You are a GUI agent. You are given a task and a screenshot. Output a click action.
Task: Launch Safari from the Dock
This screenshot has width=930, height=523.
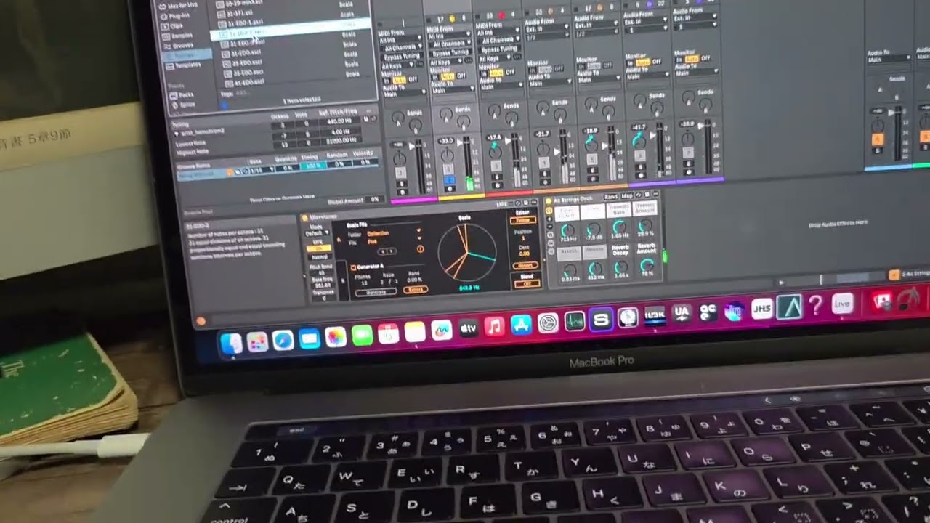click(x=283, y=339)
